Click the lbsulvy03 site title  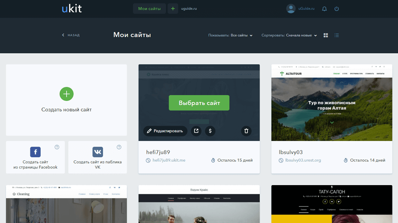coord(291,152)
